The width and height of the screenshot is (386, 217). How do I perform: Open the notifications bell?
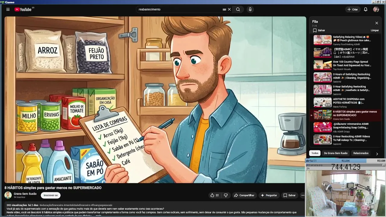(x=365, y=9)
